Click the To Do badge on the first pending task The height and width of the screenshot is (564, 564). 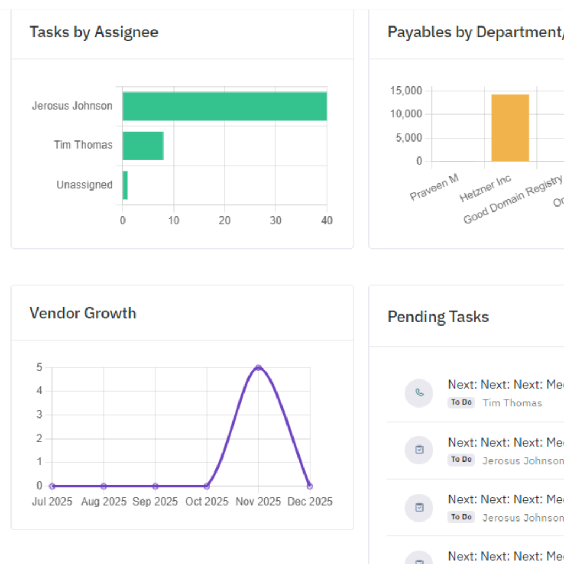click(460, 402)
